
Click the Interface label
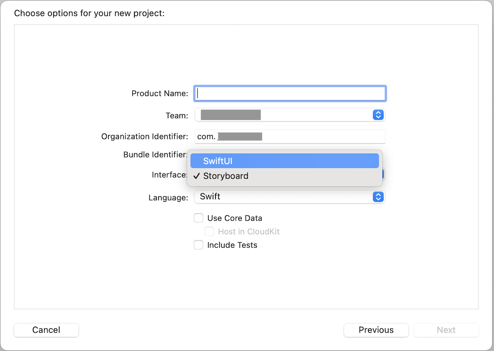pos(169,175)
